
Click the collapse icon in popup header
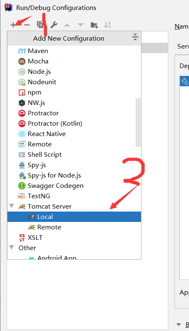click(x=135, y=37)
